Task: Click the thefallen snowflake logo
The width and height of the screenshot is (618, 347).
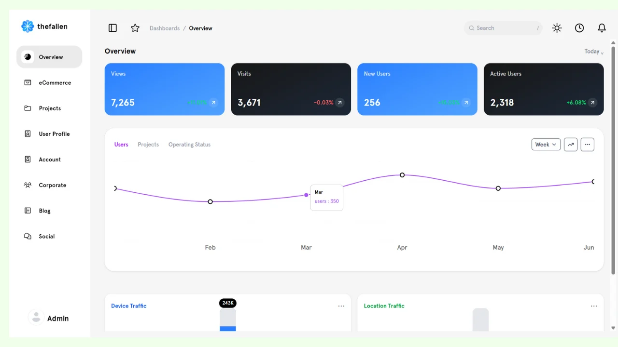Action: (x=28, y=27)
